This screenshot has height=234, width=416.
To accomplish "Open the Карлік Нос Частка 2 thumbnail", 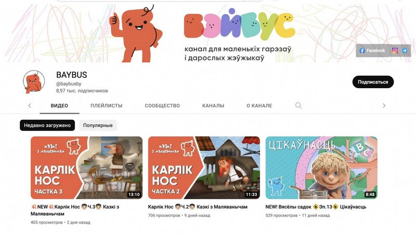I will click(x=204, y=168).
